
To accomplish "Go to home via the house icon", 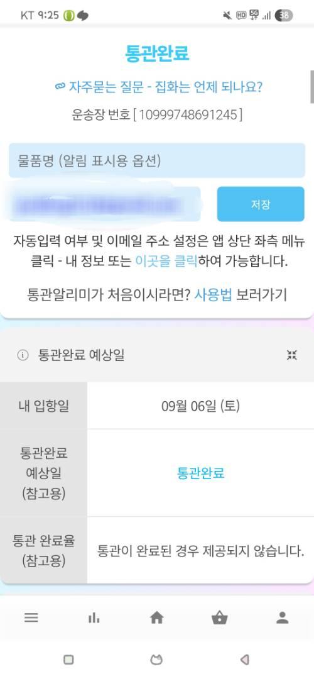I will [156, 617].
